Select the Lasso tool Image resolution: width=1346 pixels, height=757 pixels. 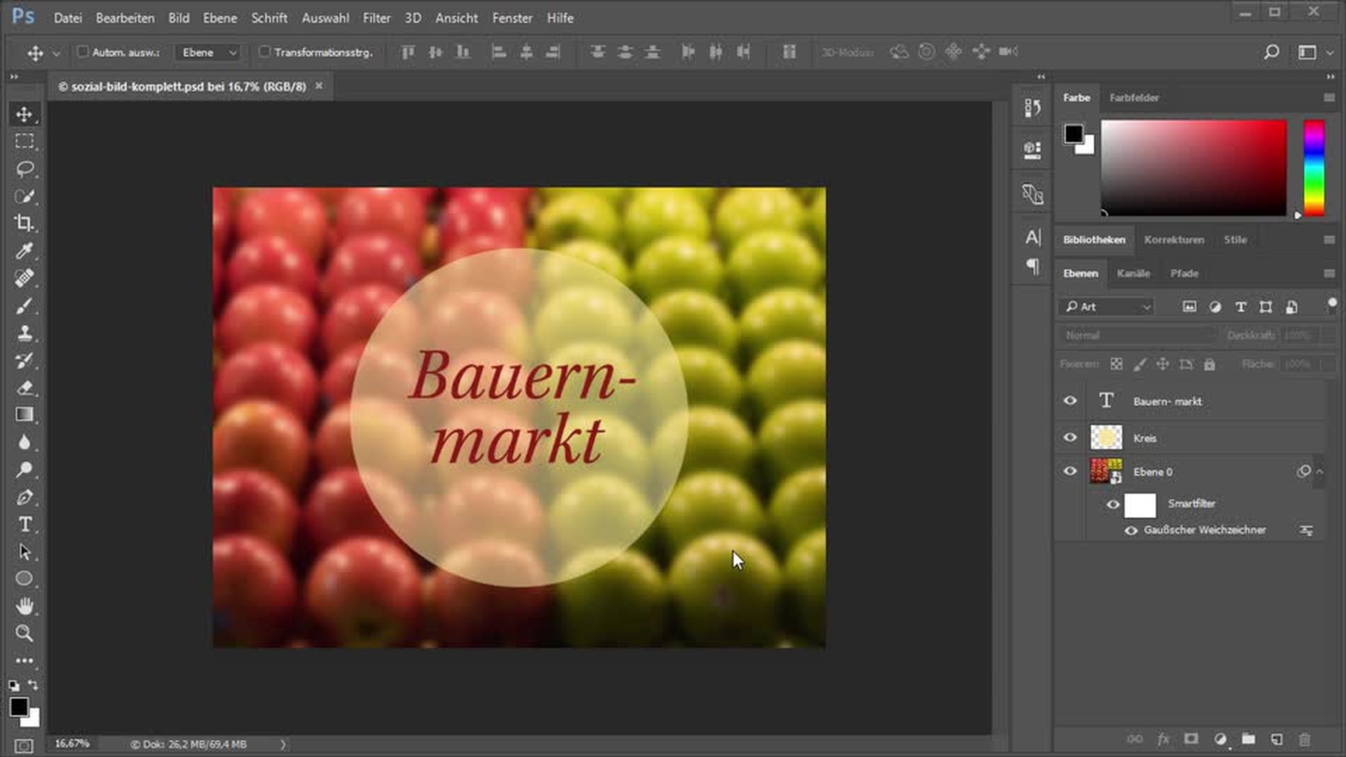click(x=24, y=169)
